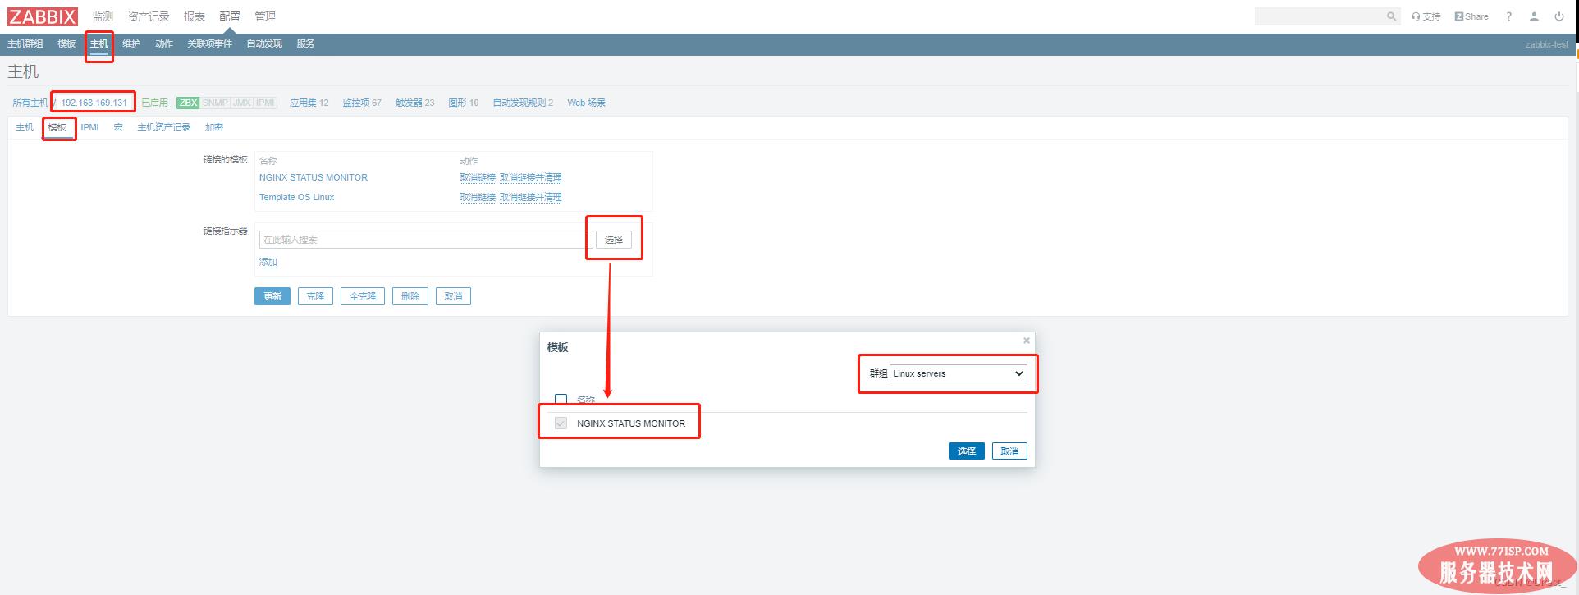1579x595 pixels.
Task: Click the template search input field
Action: [x=426, y=240]
